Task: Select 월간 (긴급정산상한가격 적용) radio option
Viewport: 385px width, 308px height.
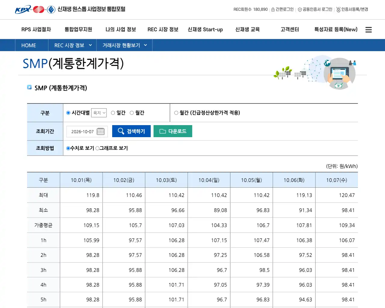Action: pos(176,113)
